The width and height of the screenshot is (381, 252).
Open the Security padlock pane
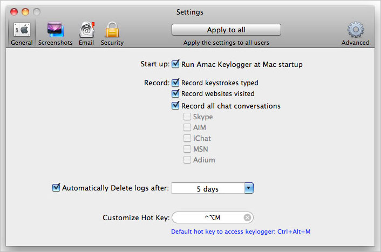pyautogui.click(x=112, y=33)
